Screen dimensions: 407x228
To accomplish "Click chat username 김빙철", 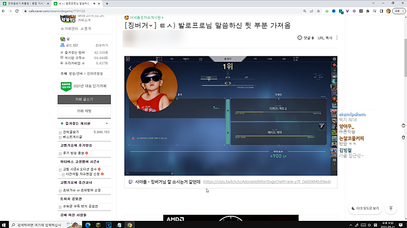I will (x=345, y=150).
